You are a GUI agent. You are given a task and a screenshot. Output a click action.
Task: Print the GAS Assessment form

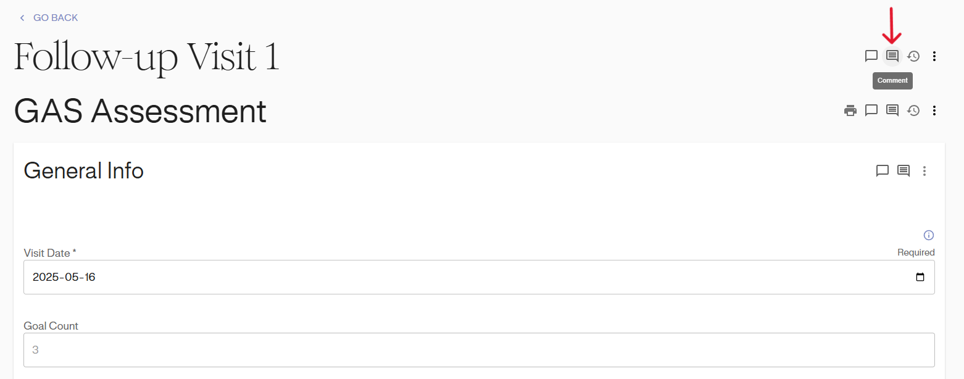pos(850,110)
